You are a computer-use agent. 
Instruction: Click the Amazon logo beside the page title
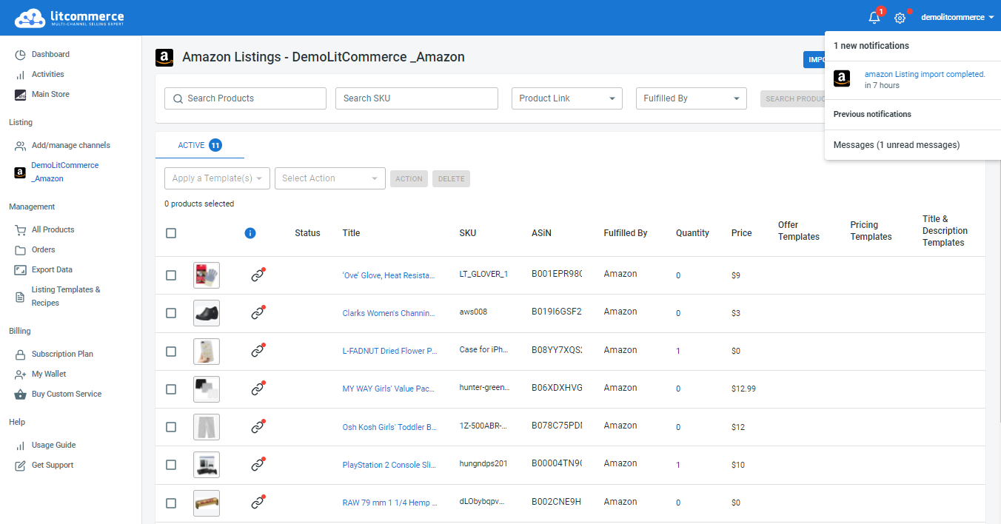pos(164,58)
